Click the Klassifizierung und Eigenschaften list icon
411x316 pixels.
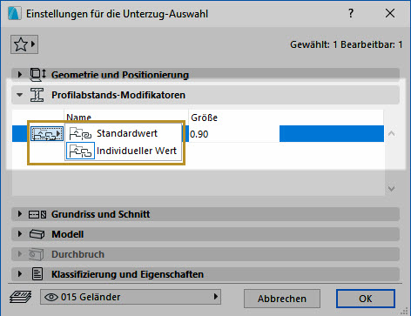(x=37, y=274)
